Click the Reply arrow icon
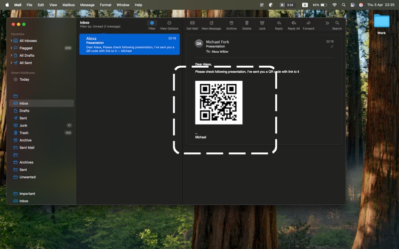This screenshot has height=249, width=399. pyautogui.click(x=279, y=23)
